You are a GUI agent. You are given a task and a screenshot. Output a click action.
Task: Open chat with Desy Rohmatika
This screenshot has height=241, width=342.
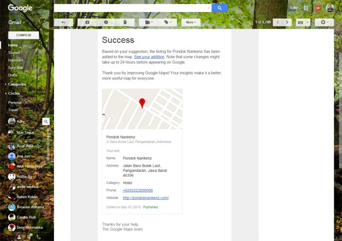click(x=25, y=227)
